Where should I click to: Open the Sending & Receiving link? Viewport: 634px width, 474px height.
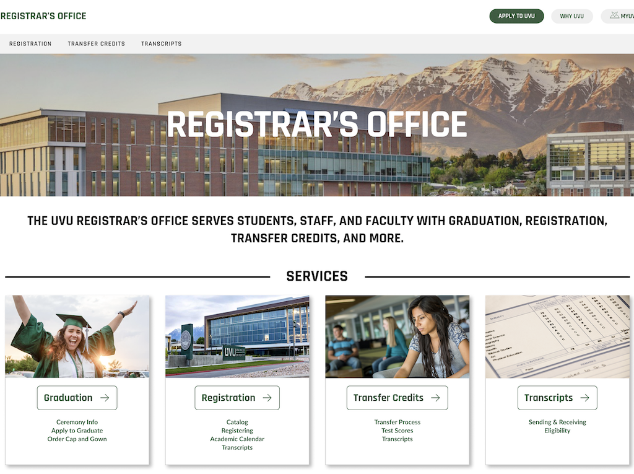[557, 422]
